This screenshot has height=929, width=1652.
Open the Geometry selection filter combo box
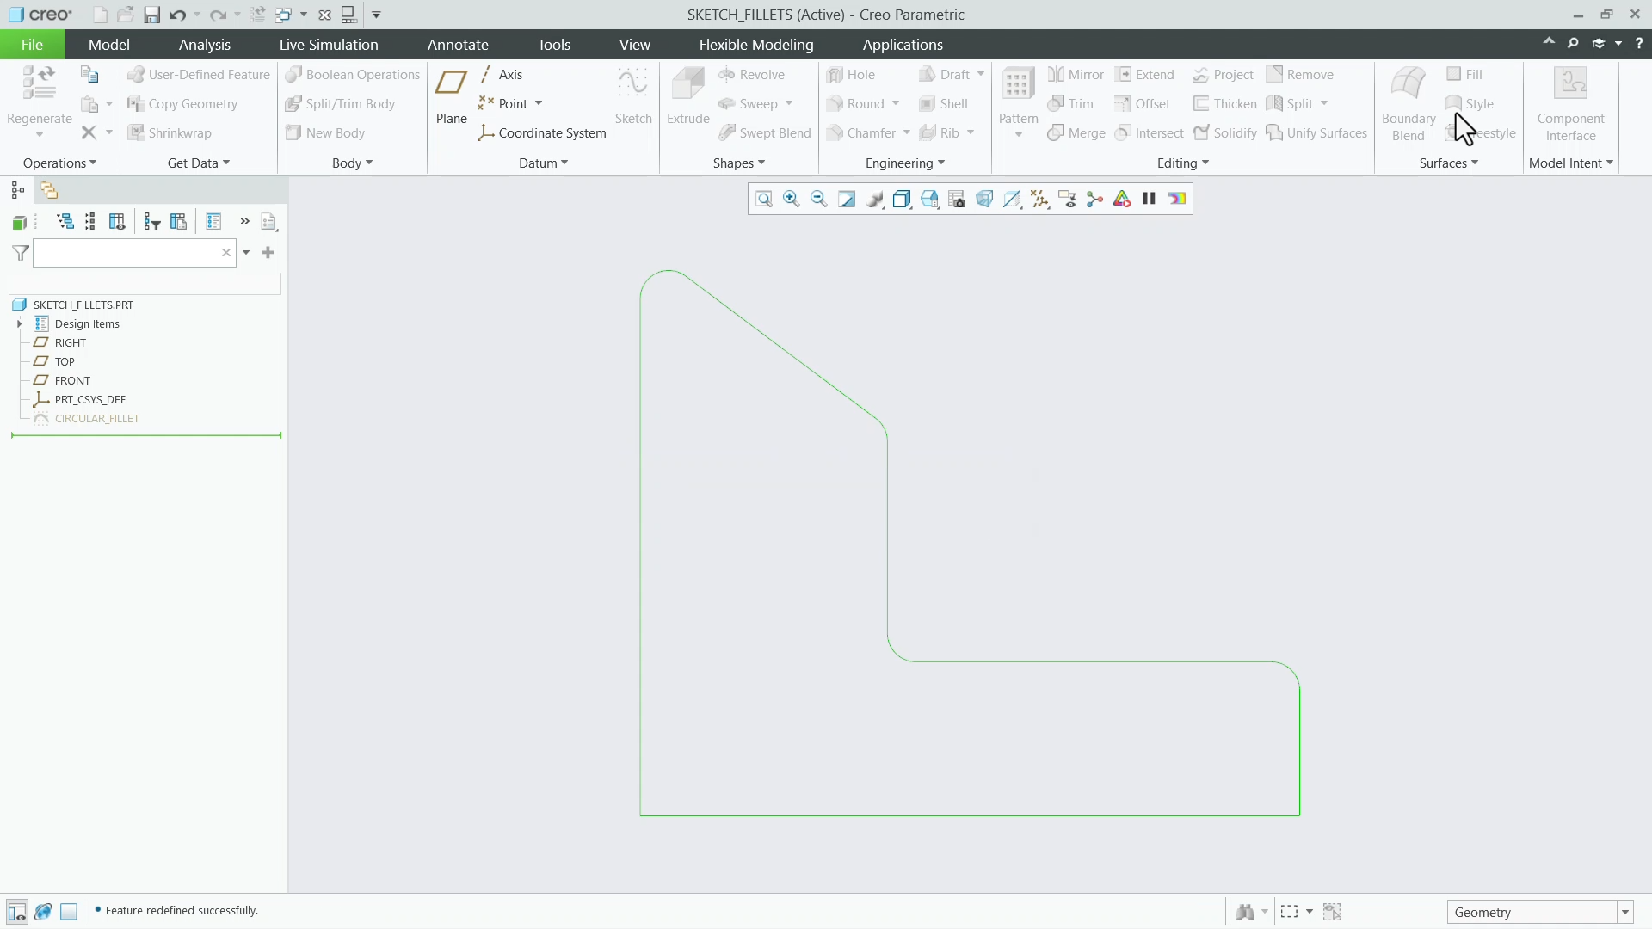click(1539, 913)
